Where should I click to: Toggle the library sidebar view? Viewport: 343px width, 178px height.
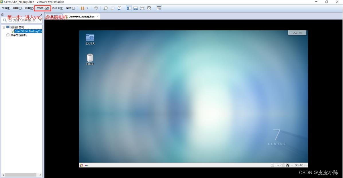[x=129, y=8]
